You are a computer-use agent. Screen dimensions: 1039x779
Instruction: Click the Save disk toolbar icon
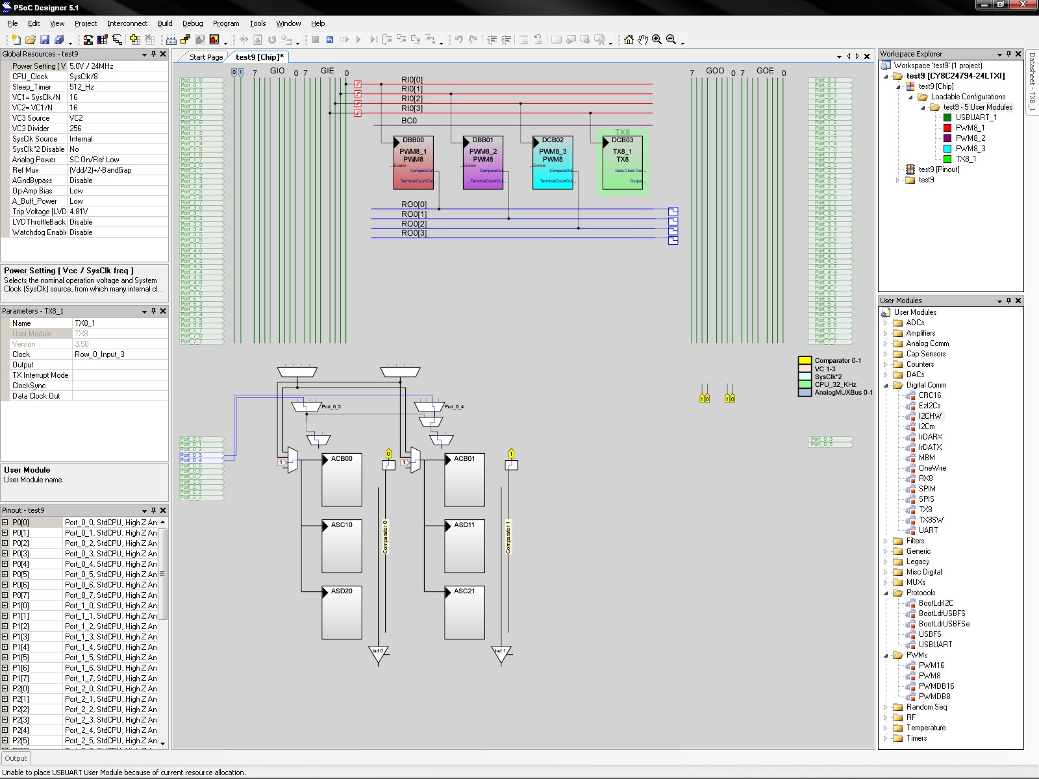pyautogui.click(x=45, y=40)
